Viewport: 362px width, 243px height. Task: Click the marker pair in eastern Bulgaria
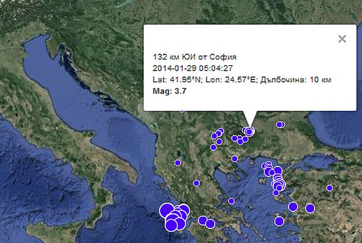(280, 125)
